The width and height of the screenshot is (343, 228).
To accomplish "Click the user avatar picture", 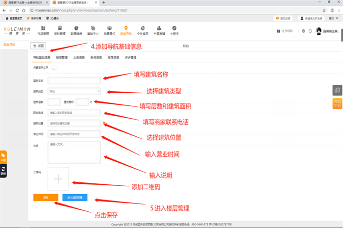I will (318, 31).
